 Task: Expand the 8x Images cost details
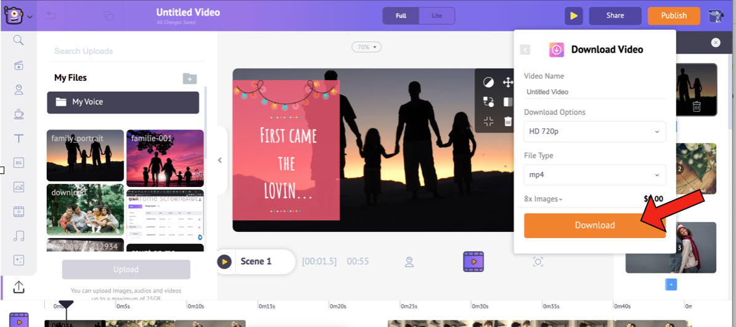[543, 199]
